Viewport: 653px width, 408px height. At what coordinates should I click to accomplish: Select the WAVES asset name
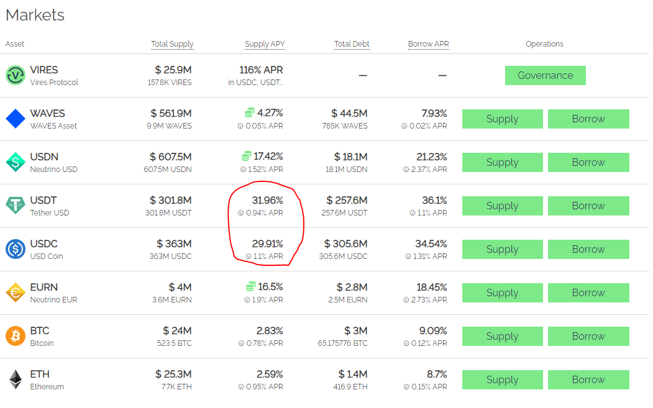click(47, 113)
